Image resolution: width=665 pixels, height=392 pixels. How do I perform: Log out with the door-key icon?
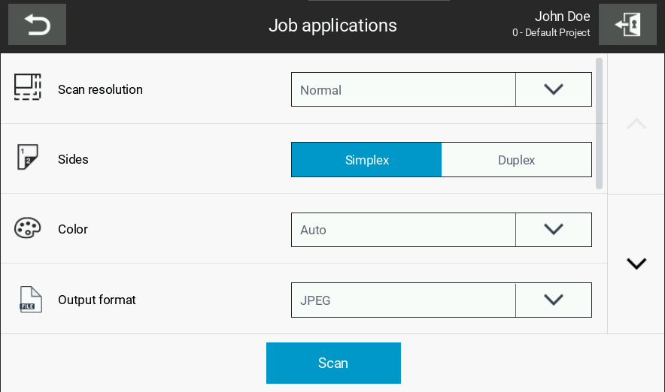click(627, 25)
